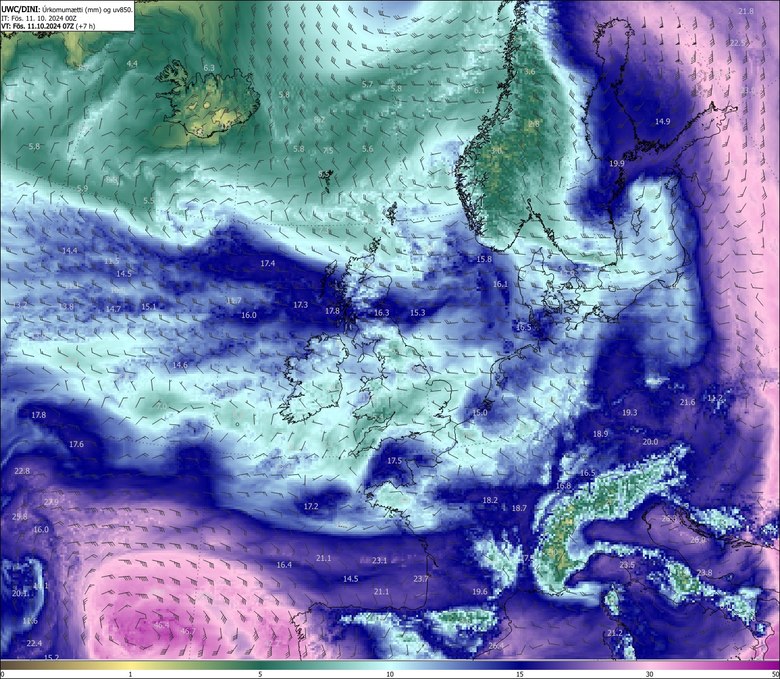Click the 23.7 value over western France
The width and height of the screenshot is (780, 679).
(420, 579)
